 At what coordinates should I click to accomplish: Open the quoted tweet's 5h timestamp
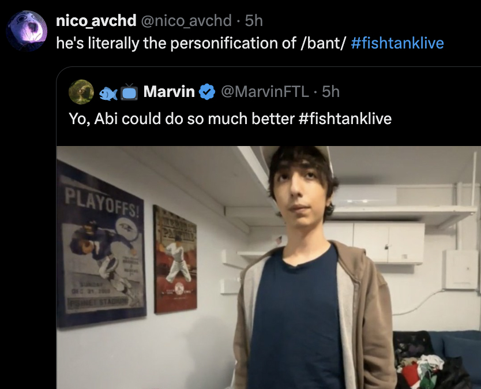coord(330,92)
